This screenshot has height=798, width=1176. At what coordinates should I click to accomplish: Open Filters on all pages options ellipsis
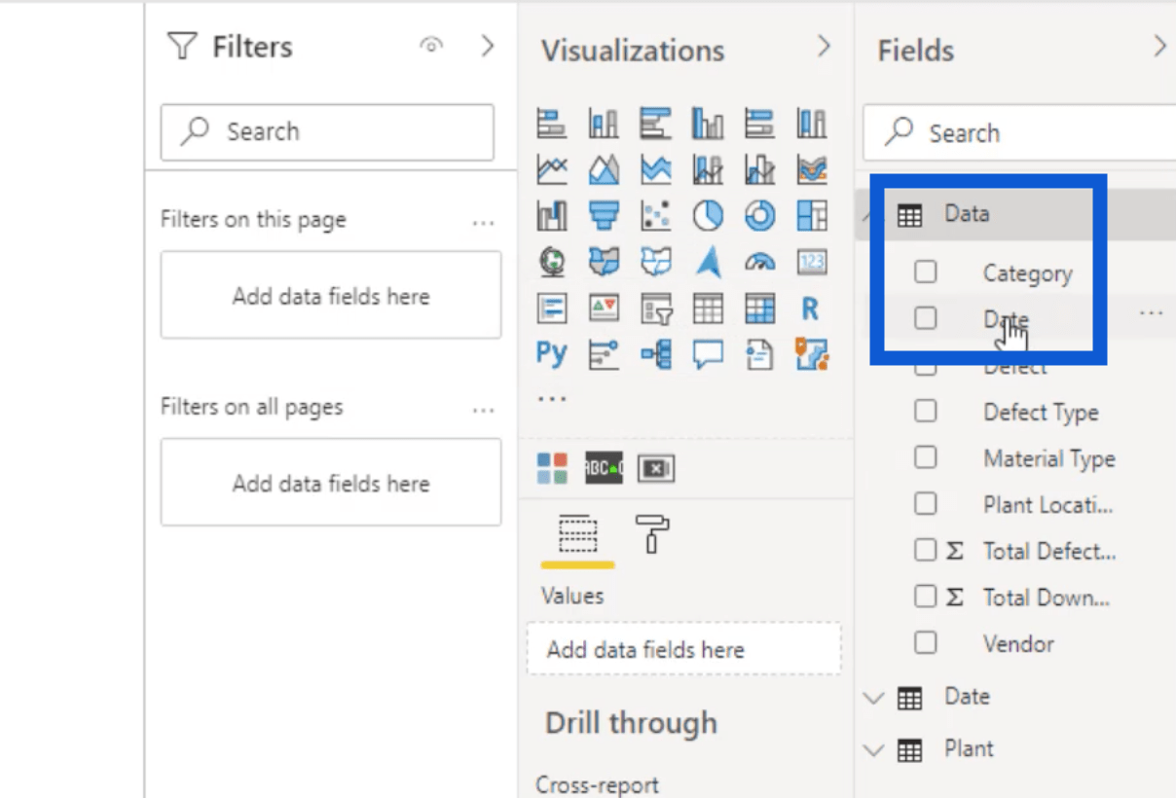tap(483, 410)
